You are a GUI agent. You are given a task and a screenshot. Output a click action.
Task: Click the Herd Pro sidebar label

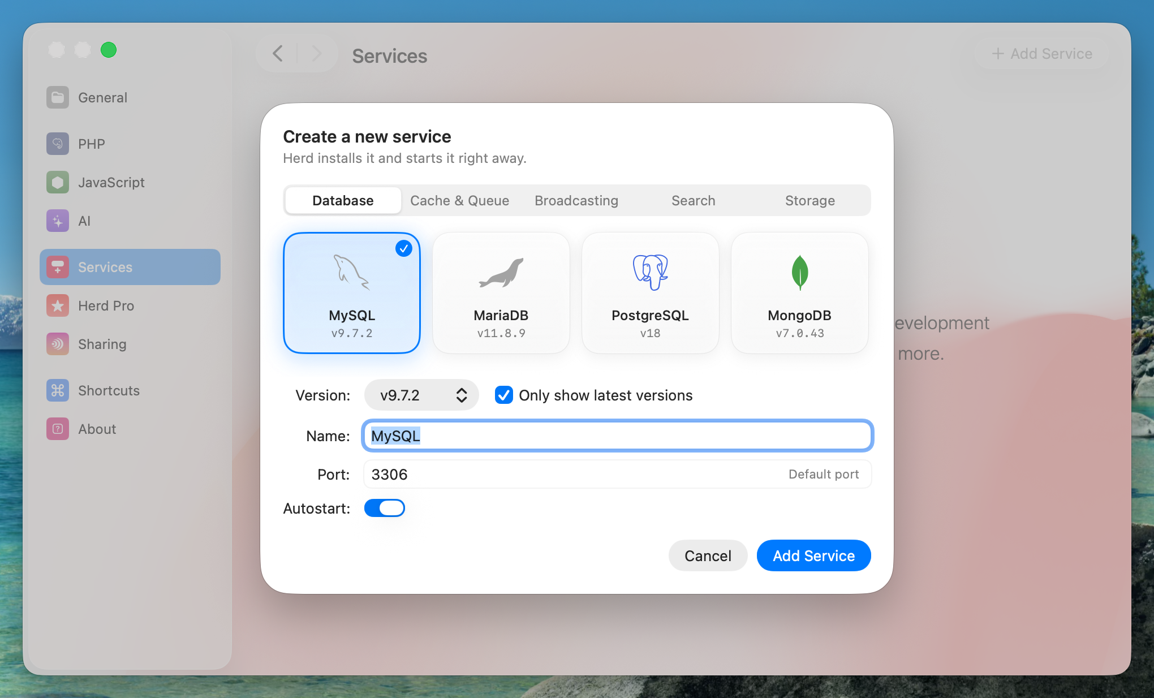click(106, 305)
